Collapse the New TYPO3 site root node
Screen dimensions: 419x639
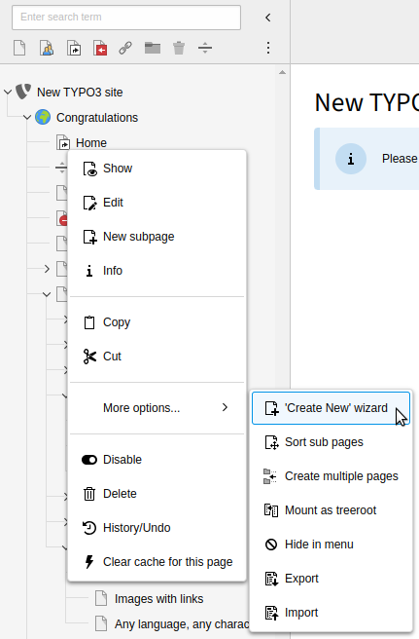pyautogui.click(x=8, y=93)
